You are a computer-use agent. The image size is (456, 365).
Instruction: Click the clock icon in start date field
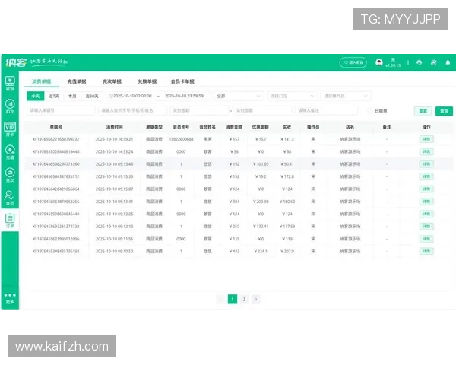(x=110, y=96)
